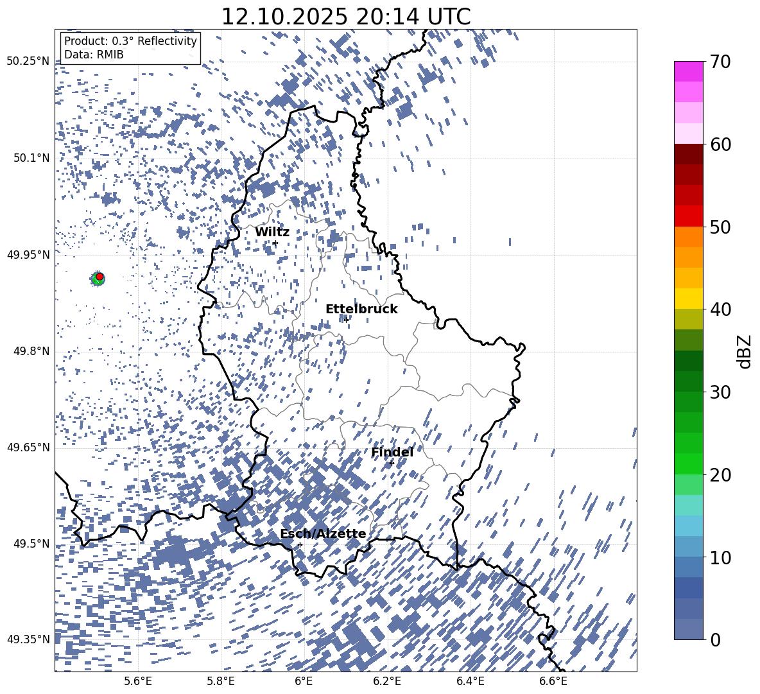Click the 5.6°E longitude label

coord(137,682)
